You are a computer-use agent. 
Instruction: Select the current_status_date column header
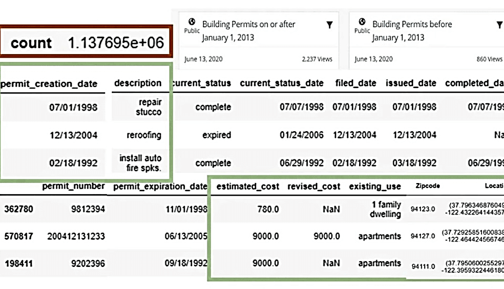(x=282, y=83)
